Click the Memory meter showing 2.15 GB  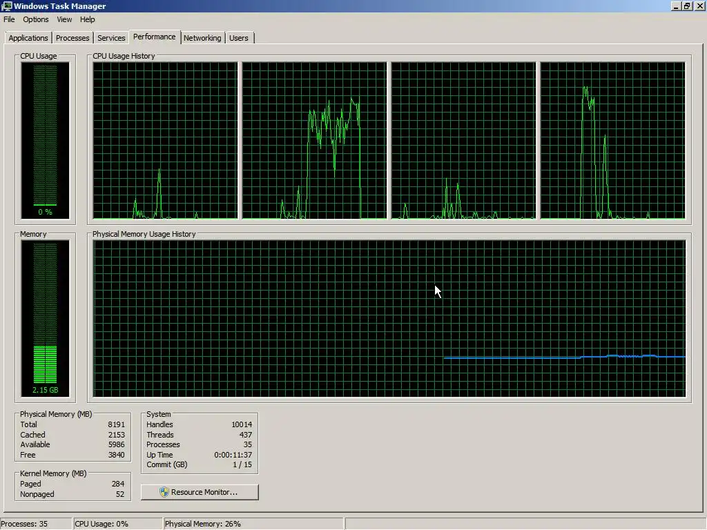[x=45, y=318]
